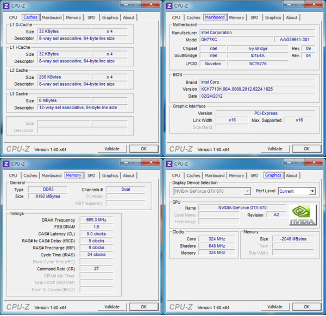Screen dimensions: 326x316
Task: Open About tab in Memory window
Action: pos(128,175)
